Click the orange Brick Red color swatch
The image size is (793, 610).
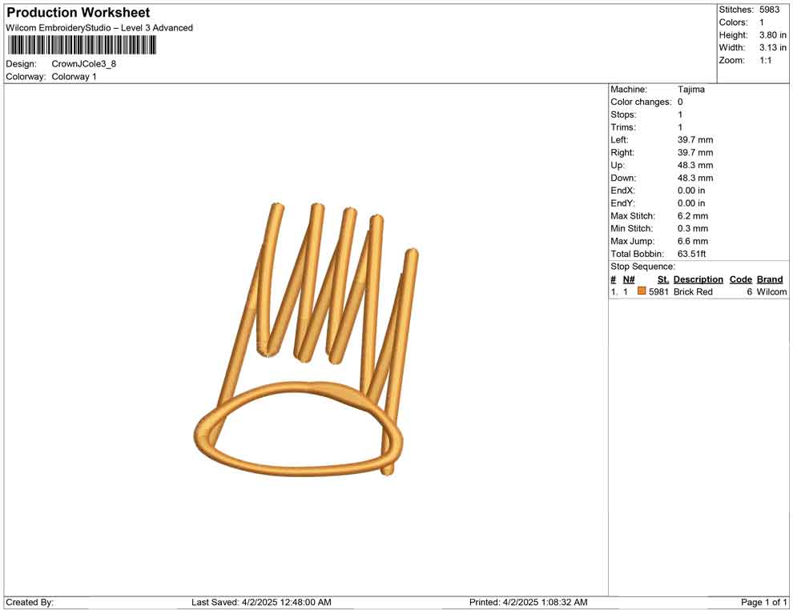pyautogui.click(x=642, y=291)
